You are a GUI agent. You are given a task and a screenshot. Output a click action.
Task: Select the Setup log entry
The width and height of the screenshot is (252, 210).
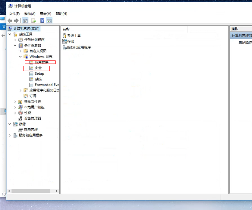click(40, 73)
